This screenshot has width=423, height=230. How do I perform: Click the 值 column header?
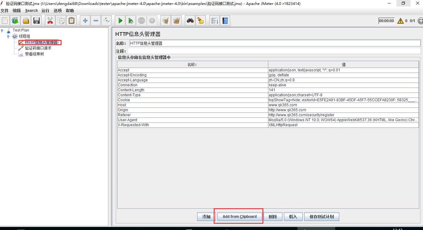344,65
